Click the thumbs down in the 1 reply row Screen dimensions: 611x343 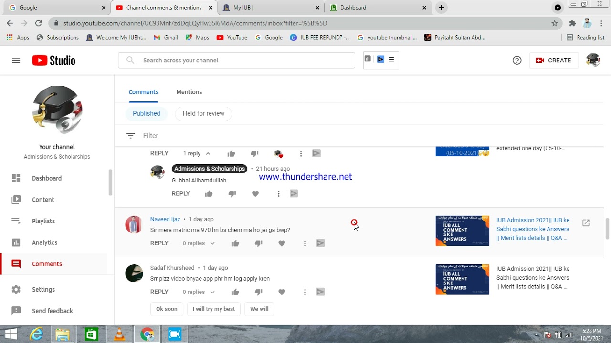[x=254, y=153]
